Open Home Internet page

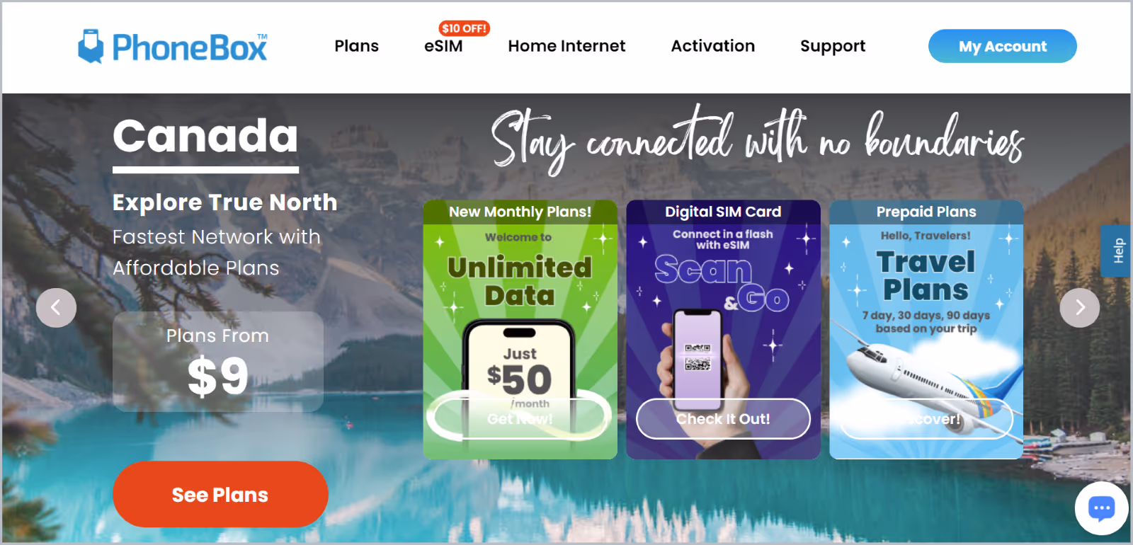[566, 46]
